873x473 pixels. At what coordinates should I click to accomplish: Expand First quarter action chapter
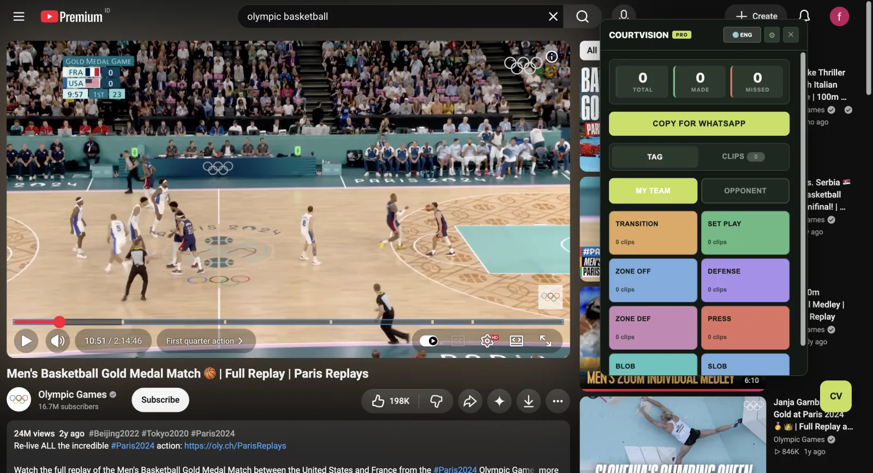206,341
